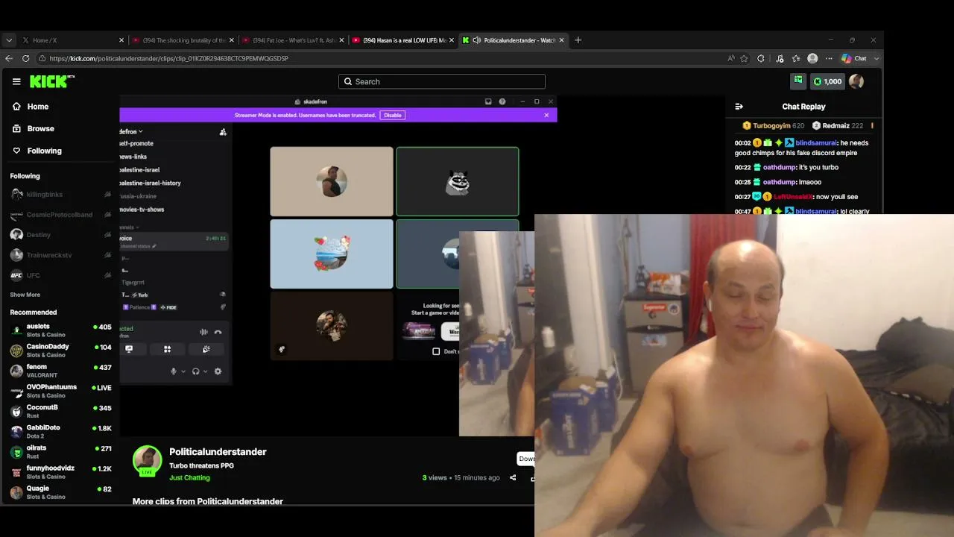The image size is (954, 537).
Task: Open followed channel CosmicProtocolband
Action: pyautogui.click(x=60, y=215)
